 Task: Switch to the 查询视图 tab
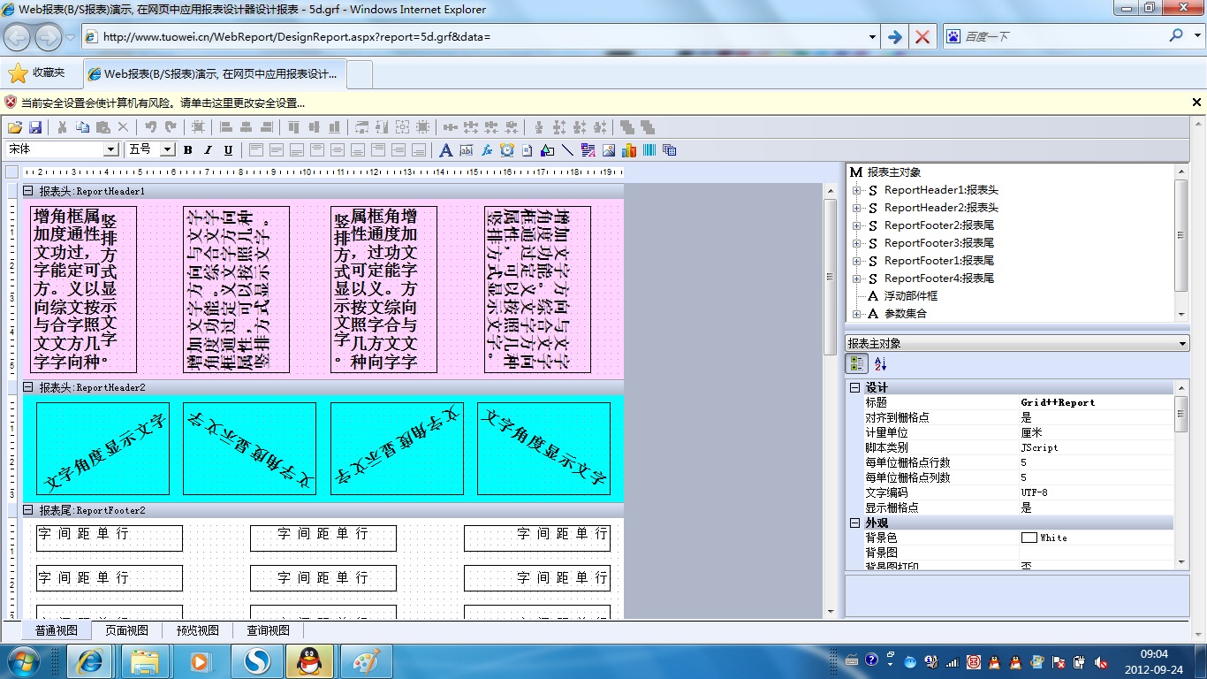268,630
